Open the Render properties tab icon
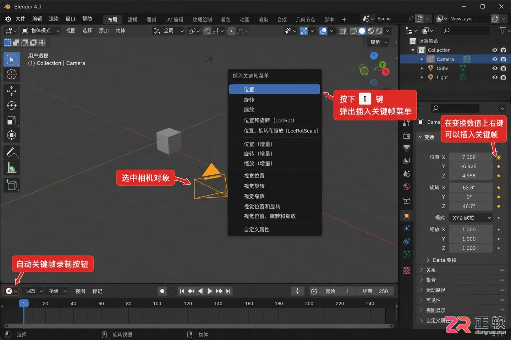The height and width of the screenshot is (340, 511). tap(407, 136)
